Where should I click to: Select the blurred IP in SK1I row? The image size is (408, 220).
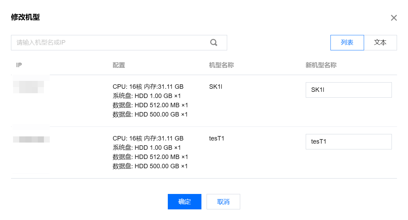pyautogui.click(x=29, y=87)
